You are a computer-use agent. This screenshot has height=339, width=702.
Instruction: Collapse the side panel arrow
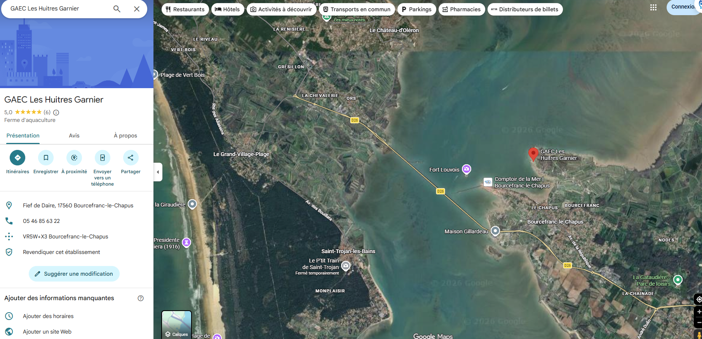158,172
